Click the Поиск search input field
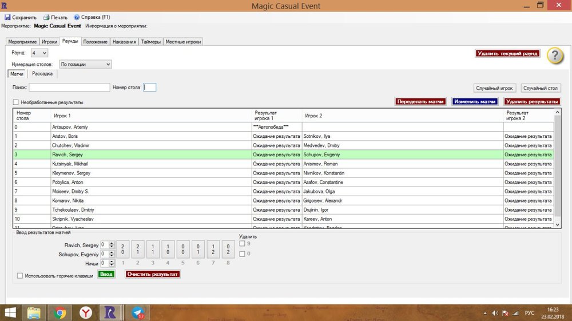This screenshot has height=321, width=572. tap(69, 88)
